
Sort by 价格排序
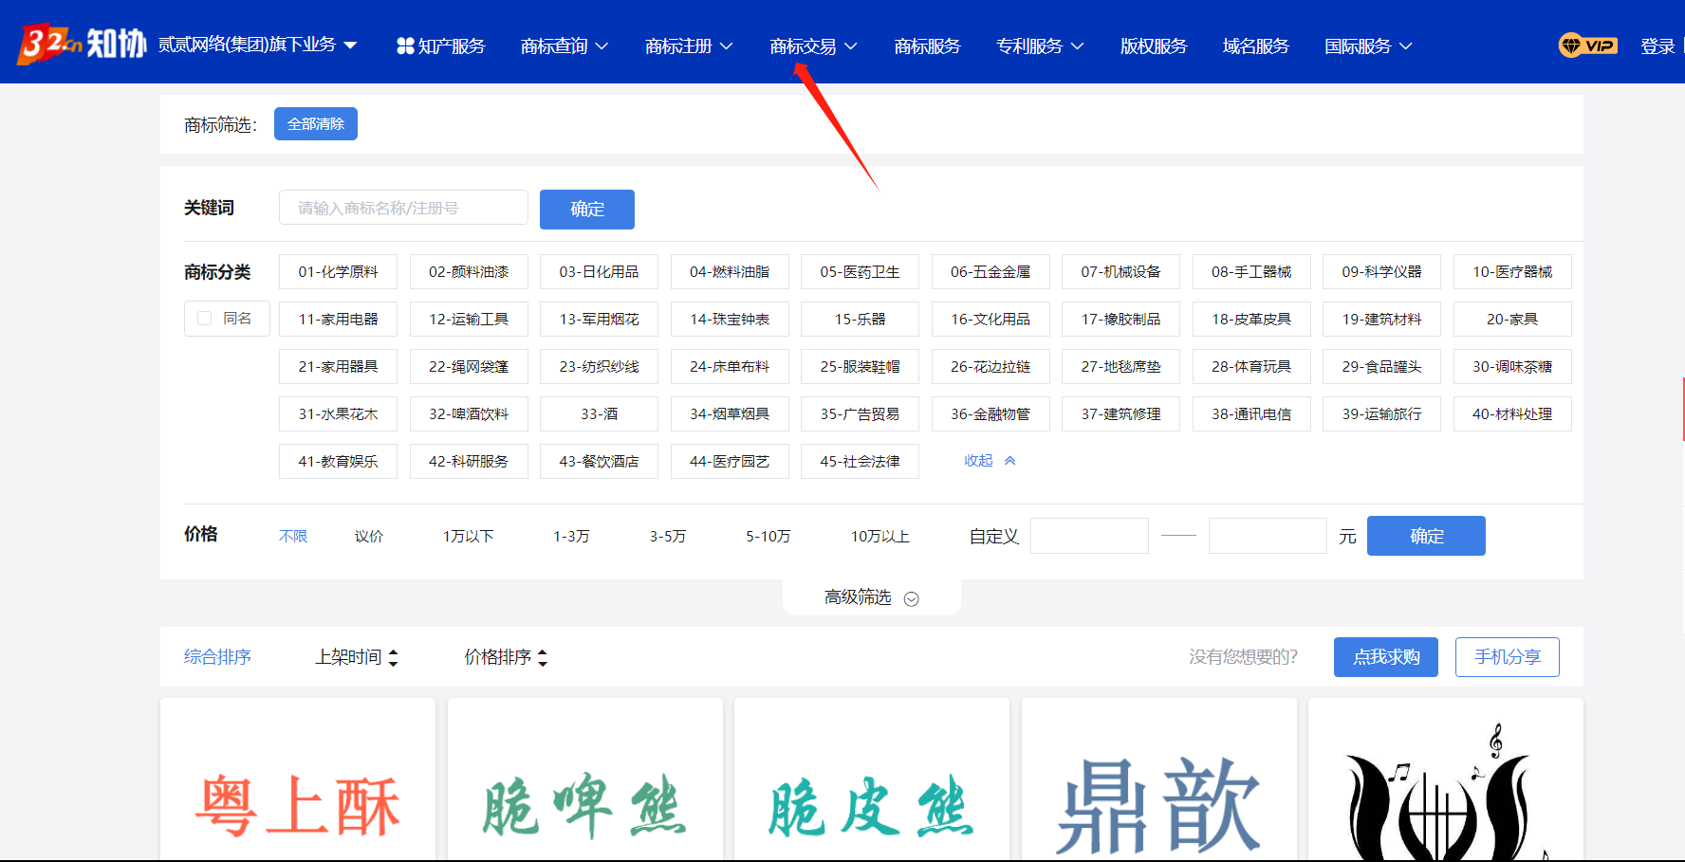click(x=506, y=656)
